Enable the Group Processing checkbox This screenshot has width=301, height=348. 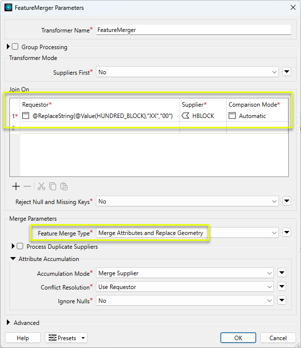pyautogui.click(x=15, y=47)
